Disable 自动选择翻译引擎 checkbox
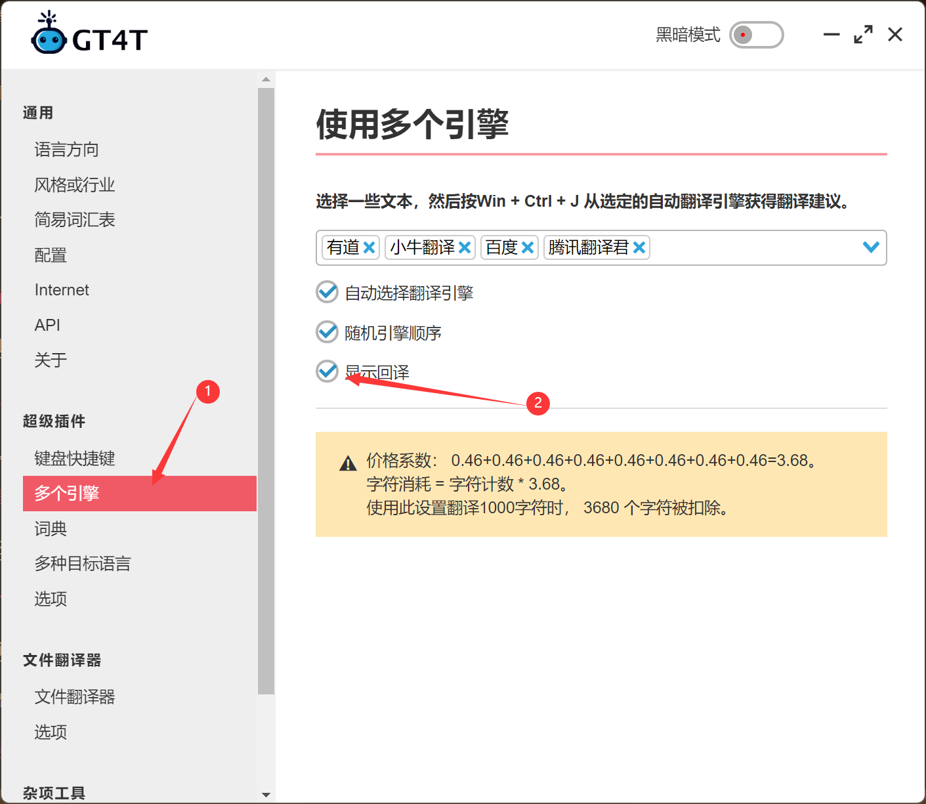The width and height of the screenshot is (926, 804). click(x=327, y=292)
